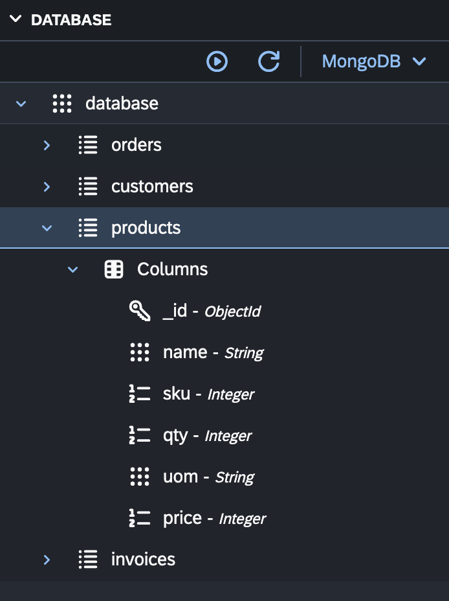This screenshot has width=449, height=601.
Task: Click the integer icon beside qty
Action: (140, 435)
